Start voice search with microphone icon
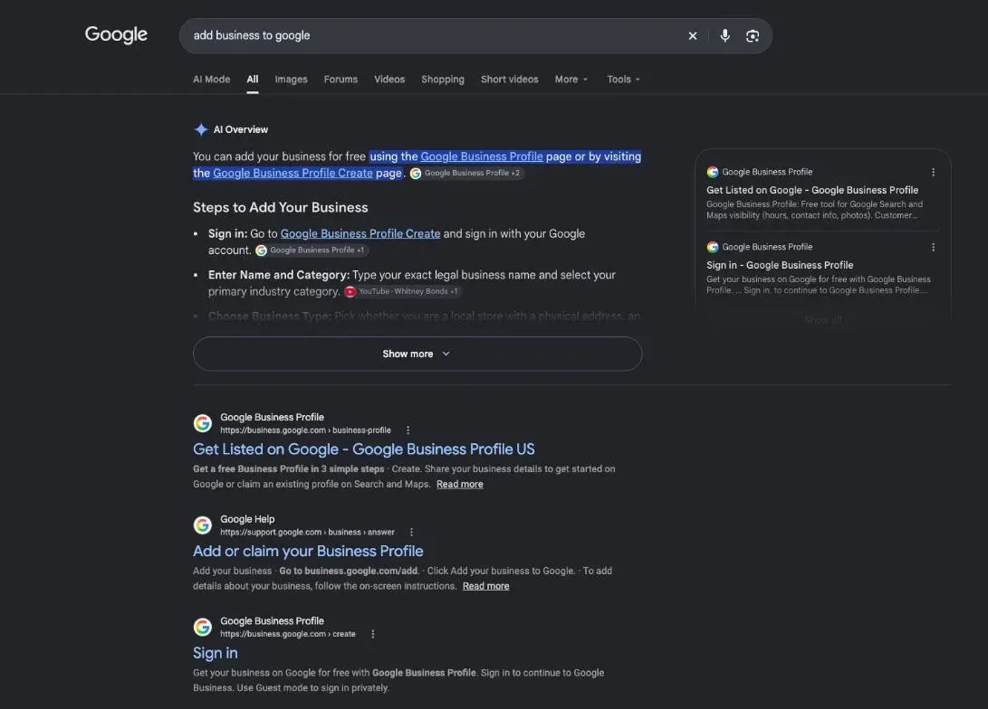The height and width of the screenshot is (709, 988). click(724, 36)
